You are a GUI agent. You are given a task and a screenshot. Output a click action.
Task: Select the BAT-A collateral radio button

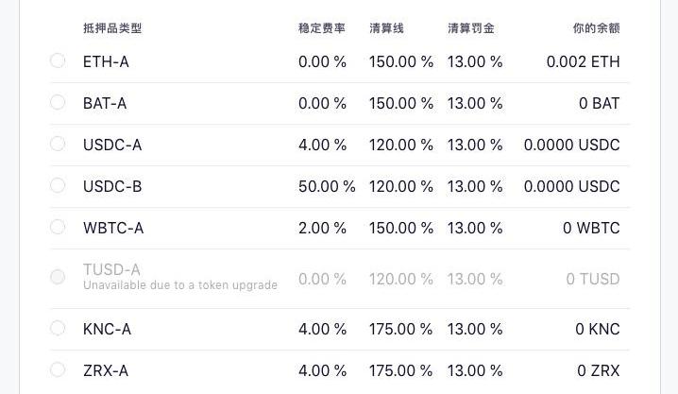(58, 102)
